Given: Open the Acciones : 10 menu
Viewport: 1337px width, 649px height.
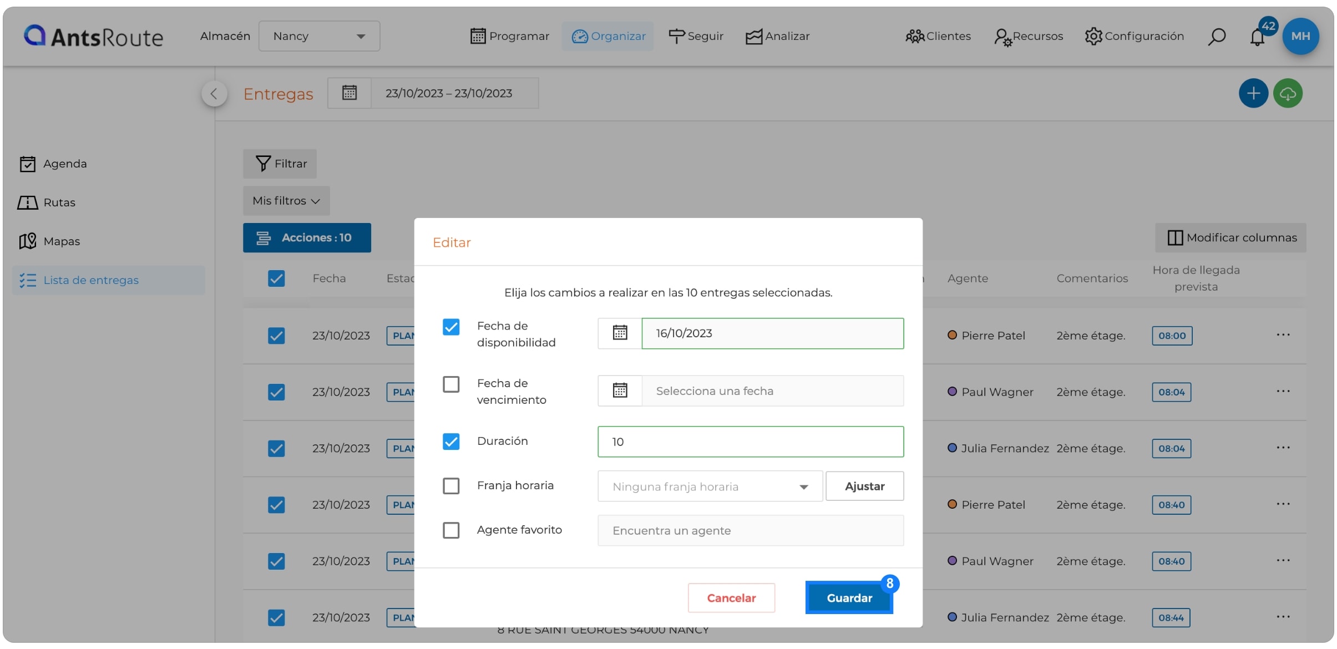Looking at the screenshot, I should click(307, 237).
